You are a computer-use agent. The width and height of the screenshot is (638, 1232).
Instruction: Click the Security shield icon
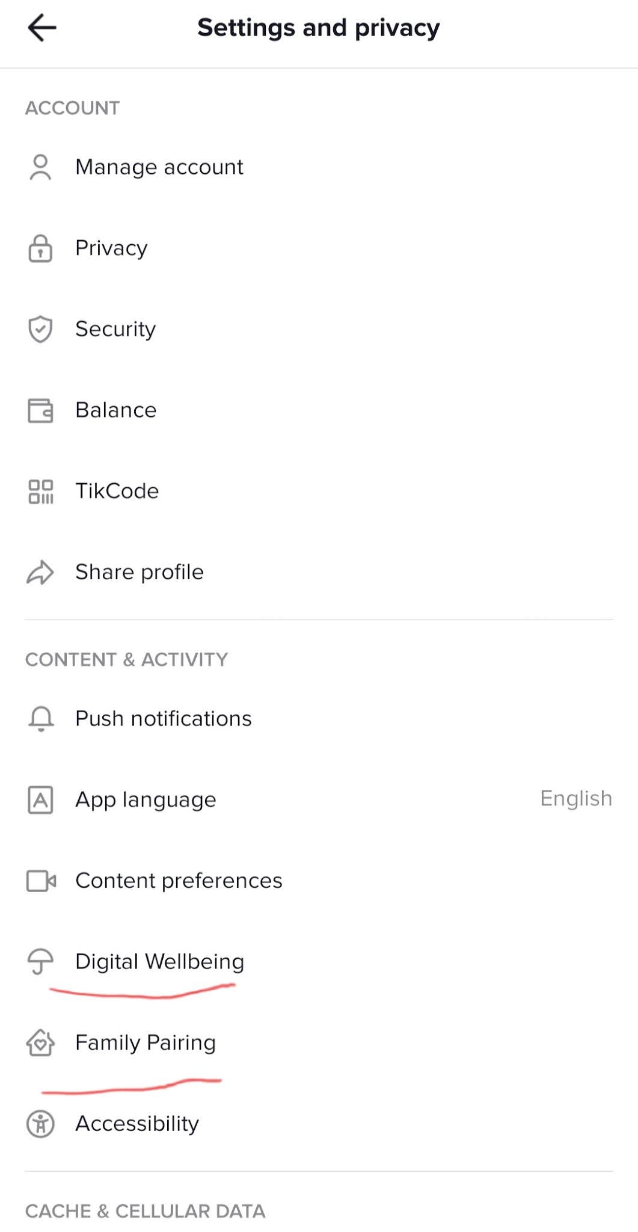40,329
